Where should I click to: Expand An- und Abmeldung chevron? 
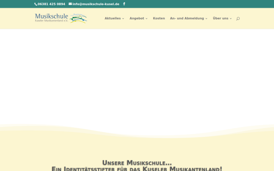pyautogui.click(x=206, y=19)
